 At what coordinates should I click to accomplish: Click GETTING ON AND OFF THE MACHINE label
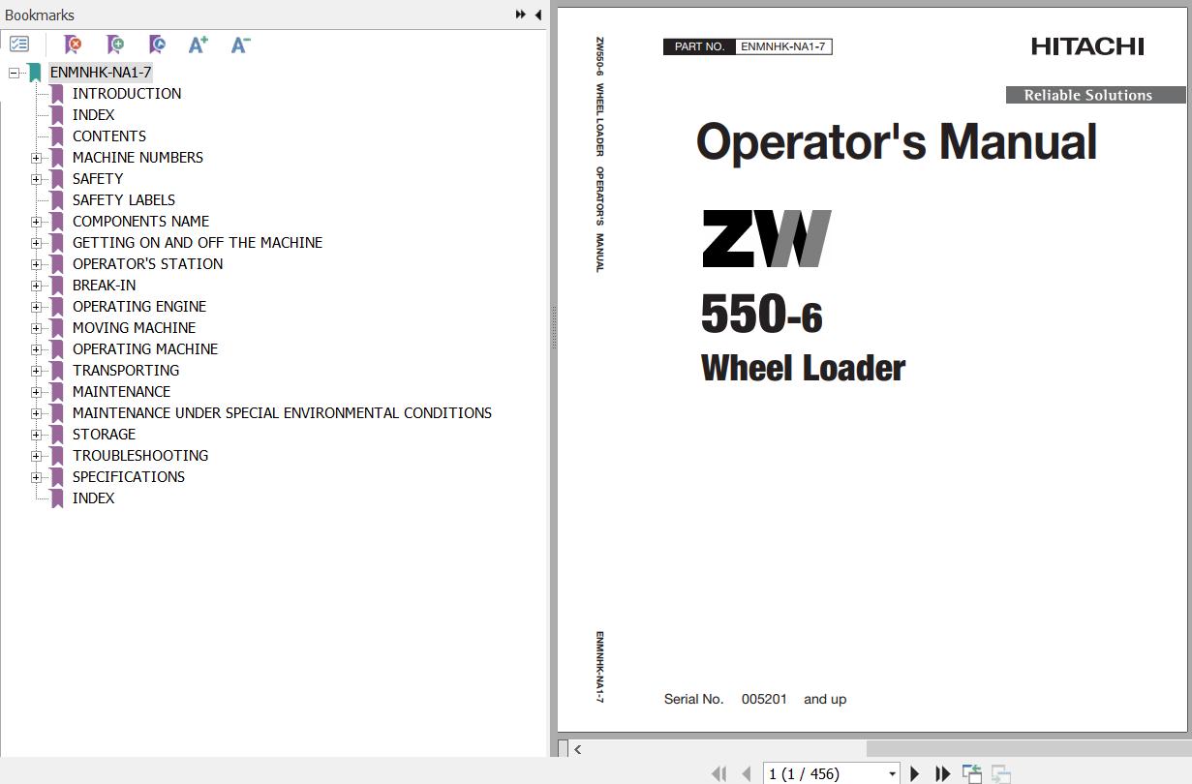(198, 243)
